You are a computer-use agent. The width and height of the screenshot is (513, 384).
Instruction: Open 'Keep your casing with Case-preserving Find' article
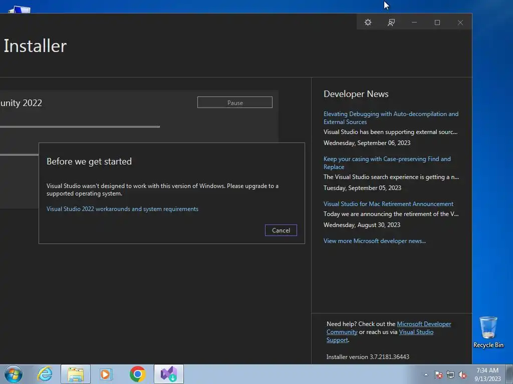[387, 163]
